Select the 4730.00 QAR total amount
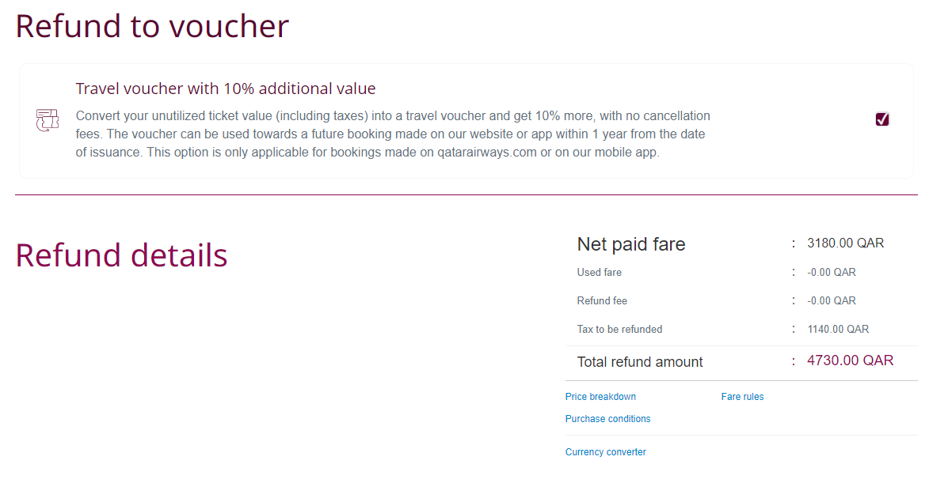Image resolution: width=952 pixels, height=483 pixels. point(850,360)
